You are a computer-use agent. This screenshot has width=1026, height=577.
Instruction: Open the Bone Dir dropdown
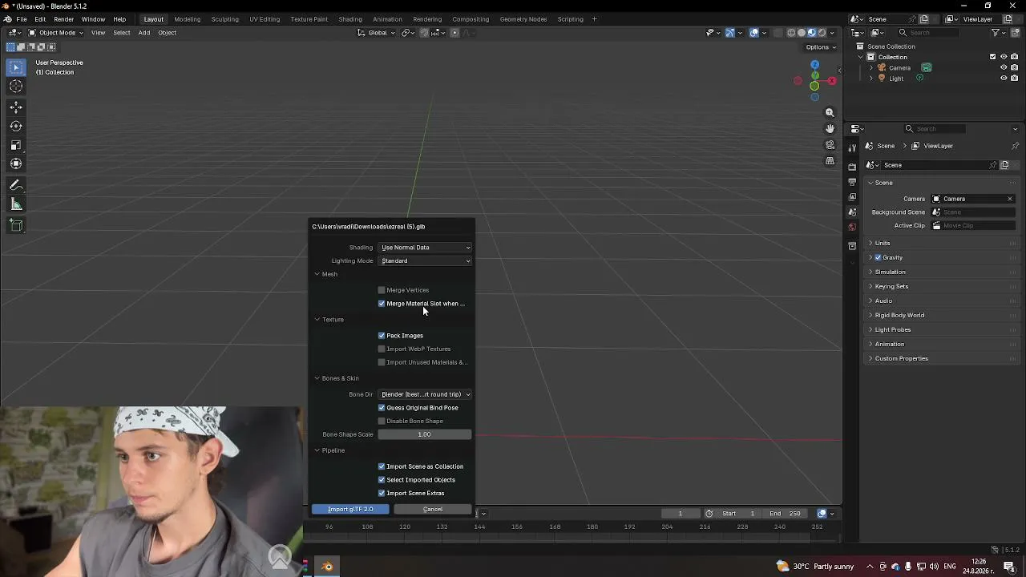pos(425,394)
